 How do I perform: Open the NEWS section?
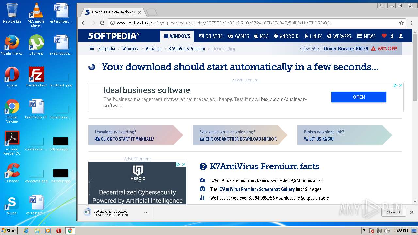pos(366,36)
